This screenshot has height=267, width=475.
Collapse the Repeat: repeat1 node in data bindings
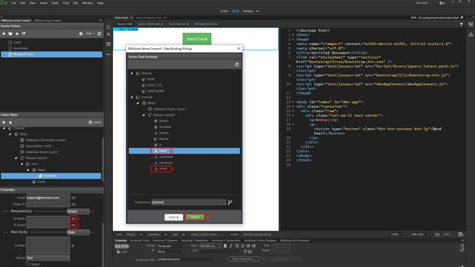point(144,115)
